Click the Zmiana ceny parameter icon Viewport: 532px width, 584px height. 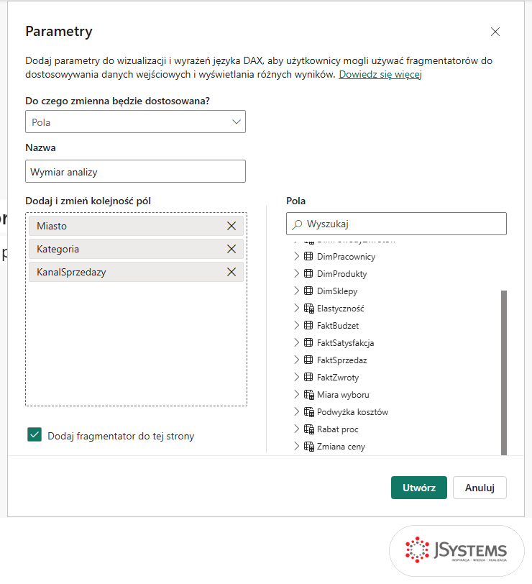tap(309, 446)
